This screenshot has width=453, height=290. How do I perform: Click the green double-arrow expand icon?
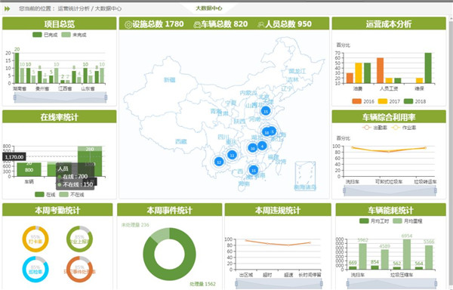(x=8, y=8)
